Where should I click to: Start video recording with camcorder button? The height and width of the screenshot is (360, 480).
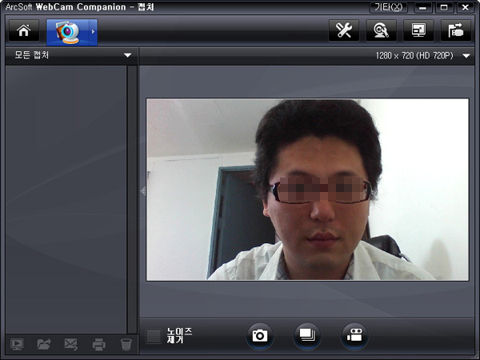click(x=354, y=336)
